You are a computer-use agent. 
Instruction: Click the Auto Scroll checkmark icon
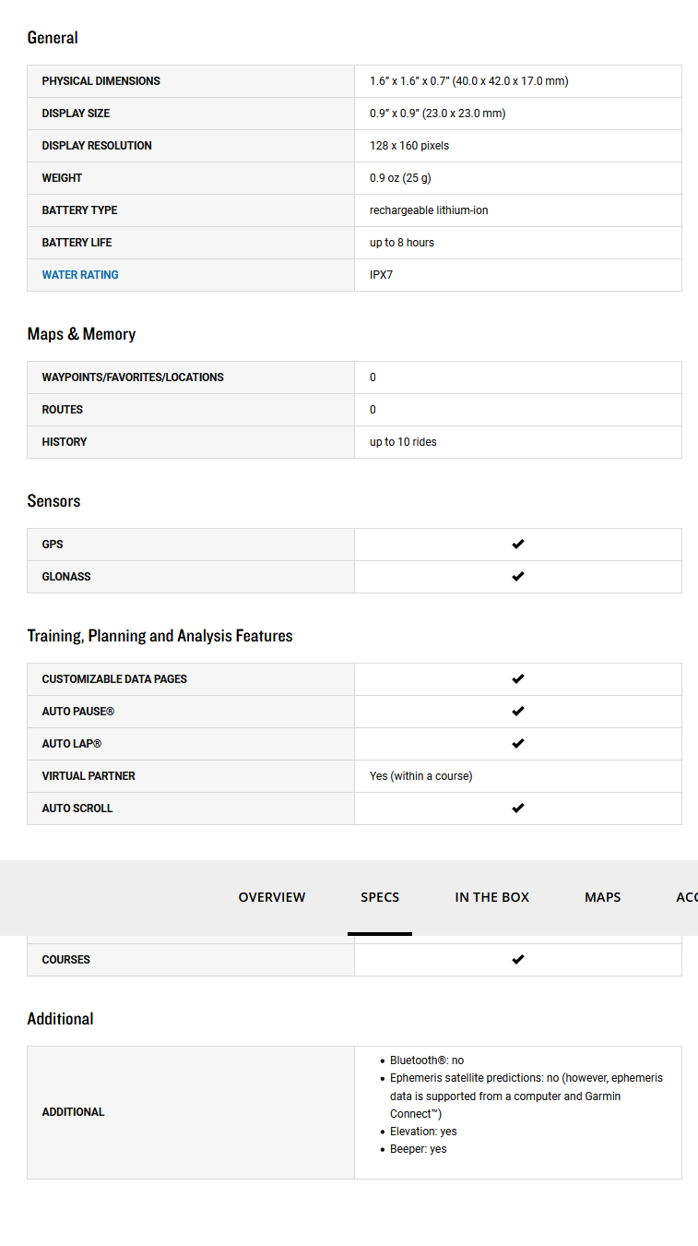[x=517, y=809]
